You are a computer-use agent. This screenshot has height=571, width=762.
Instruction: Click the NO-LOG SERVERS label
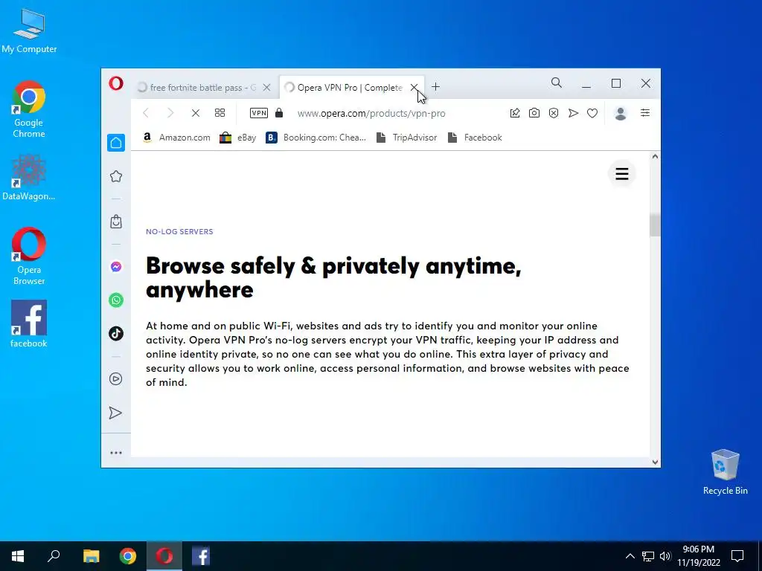point(179,232)
